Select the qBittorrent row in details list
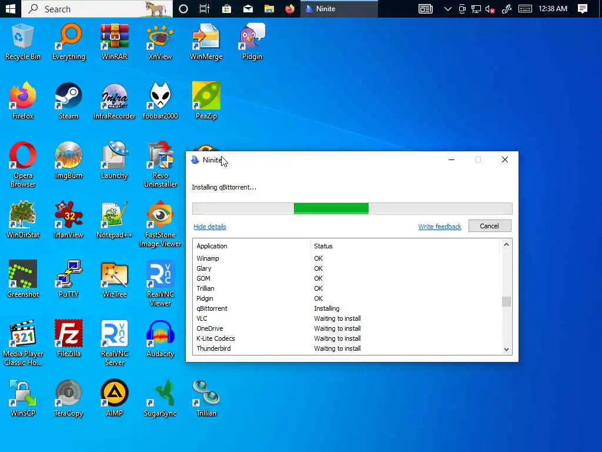This screenshot has width=602, height=452. click(347, 308)
